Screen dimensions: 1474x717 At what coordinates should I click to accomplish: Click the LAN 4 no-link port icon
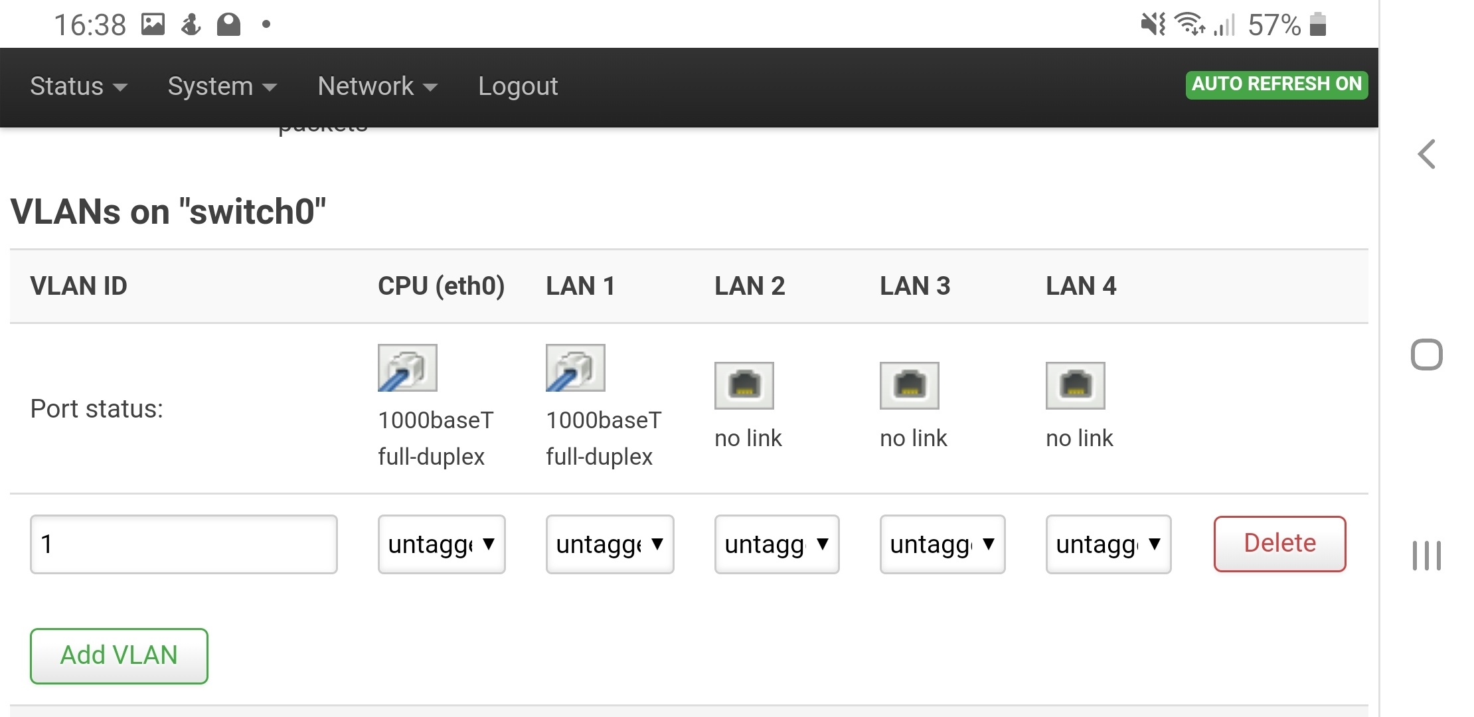(x=1075, y=386)
